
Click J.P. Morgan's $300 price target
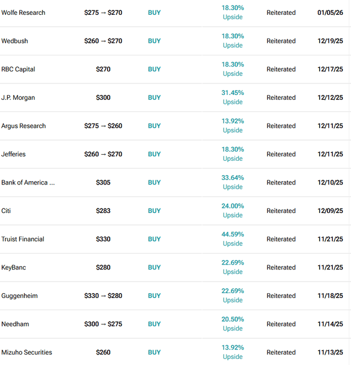coord(103,98)
